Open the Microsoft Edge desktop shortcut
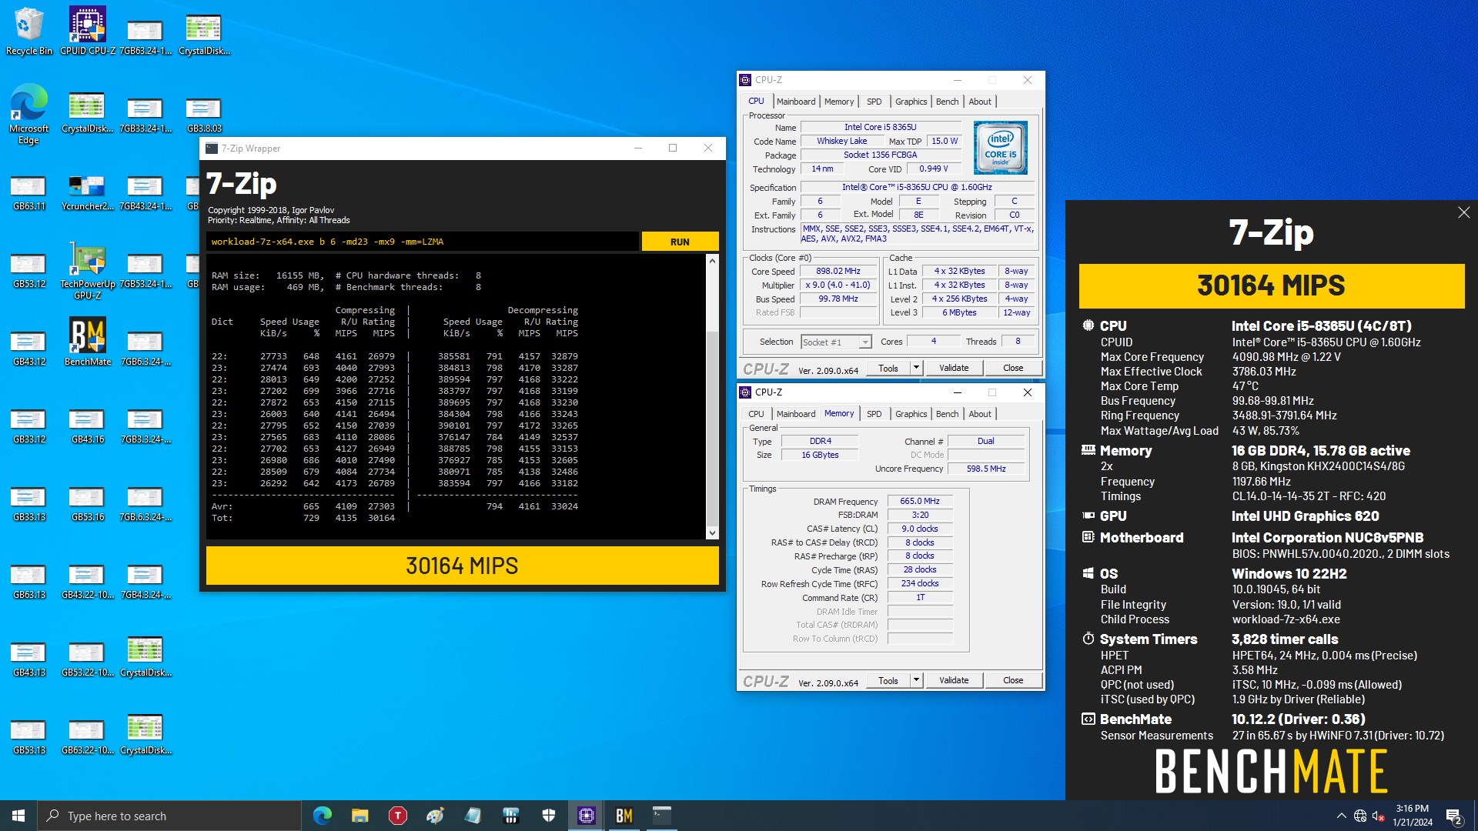Image resolution: width=1478 pixels, height=831 pixels. pos(28,114)
